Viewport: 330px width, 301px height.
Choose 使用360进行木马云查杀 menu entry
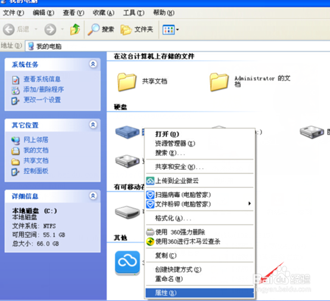coord(200,241)
